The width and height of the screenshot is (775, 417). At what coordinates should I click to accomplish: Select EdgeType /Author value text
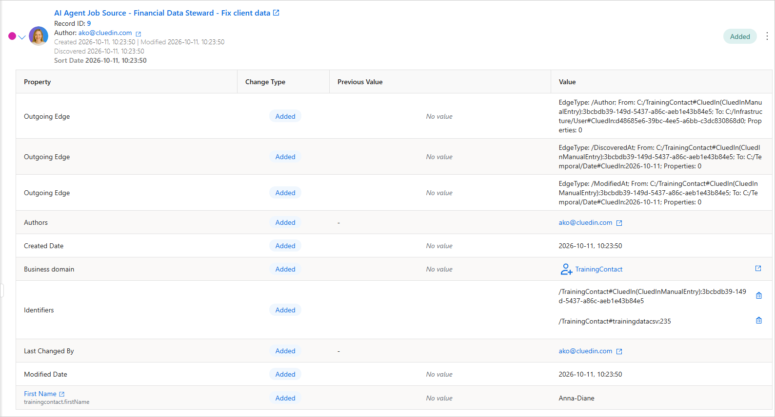660,116
